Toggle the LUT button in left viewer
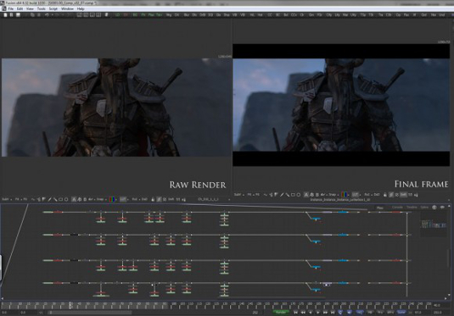The image size is (454, 316). click(122, 199)
